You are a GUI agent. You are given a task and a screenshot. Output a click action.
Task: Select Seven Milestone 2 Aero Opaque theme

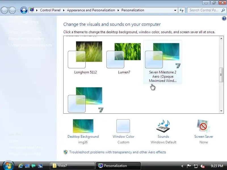point(163,62)
